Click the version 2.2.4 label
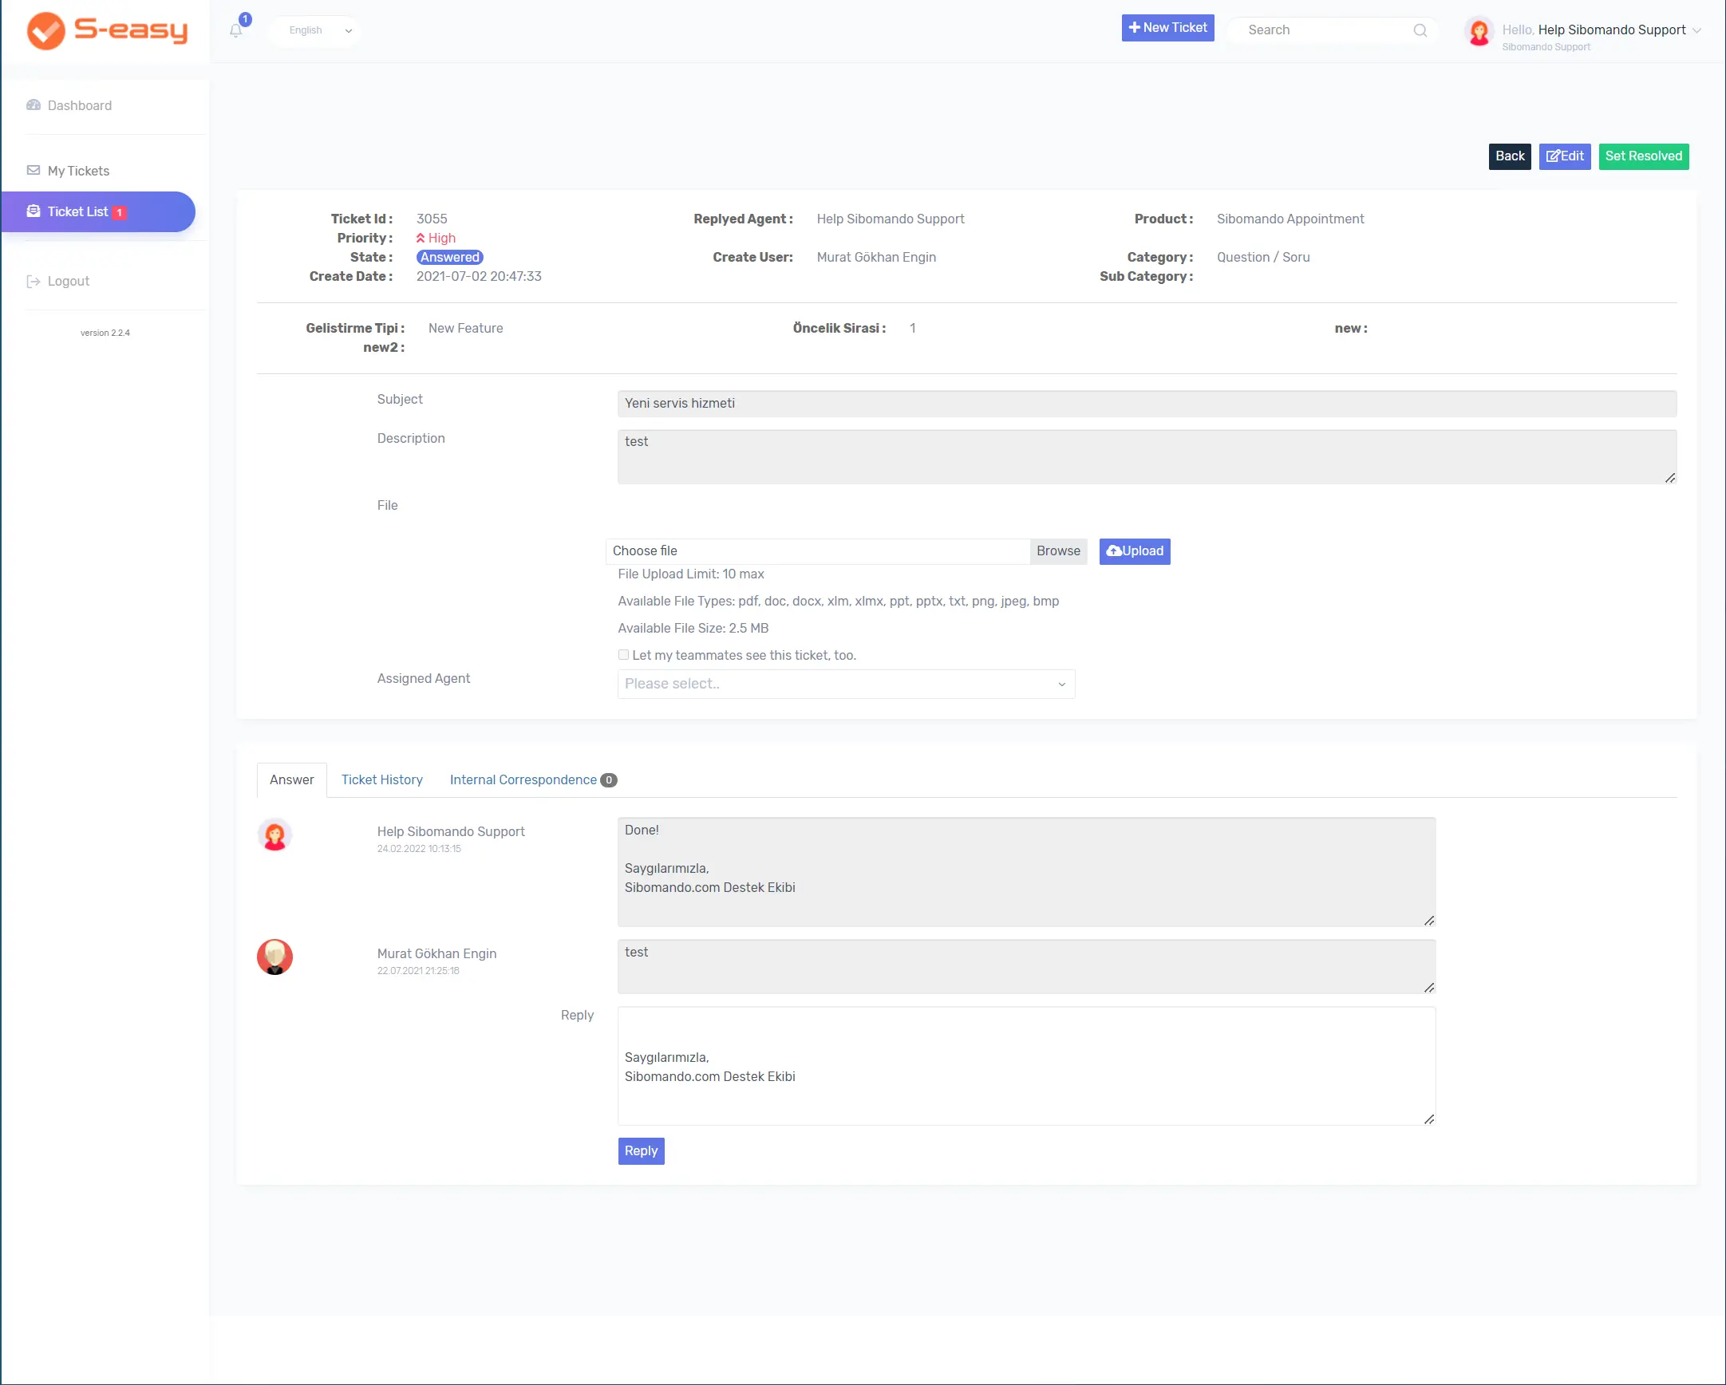 (105, 333)
